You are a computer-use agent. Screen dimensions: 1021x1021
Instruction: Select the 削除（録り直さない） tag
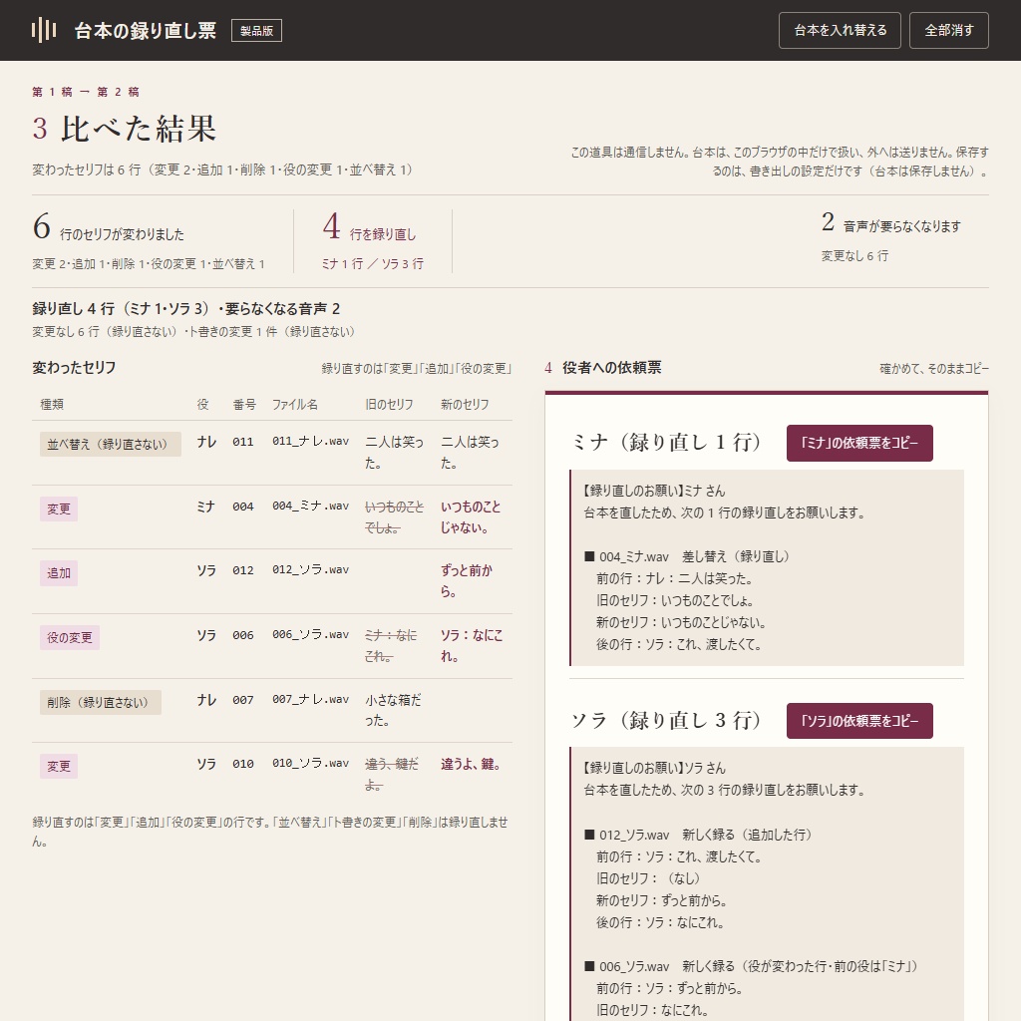point(101,702)
